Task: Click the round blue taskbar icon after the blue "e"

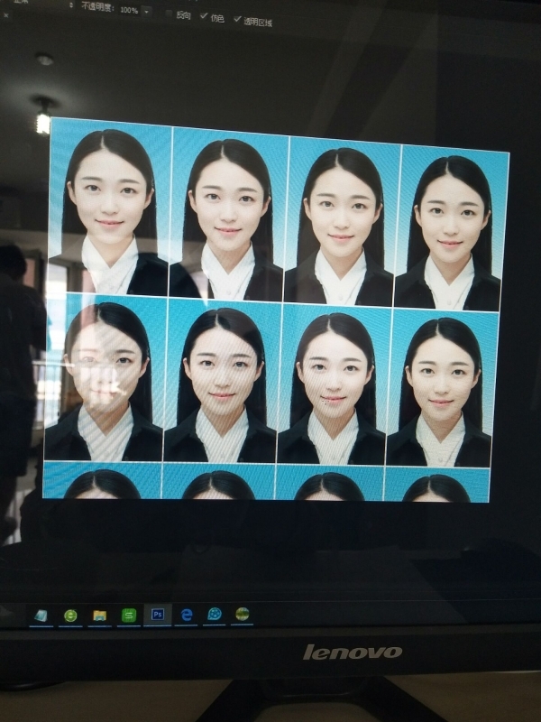Action: pyautogui.click(x=215, y=615)
